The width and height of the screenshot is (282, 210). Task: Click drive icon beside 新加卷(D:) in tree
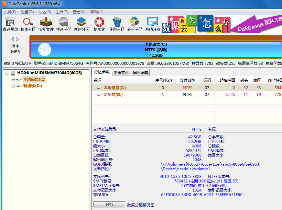[x=19, y=86]
